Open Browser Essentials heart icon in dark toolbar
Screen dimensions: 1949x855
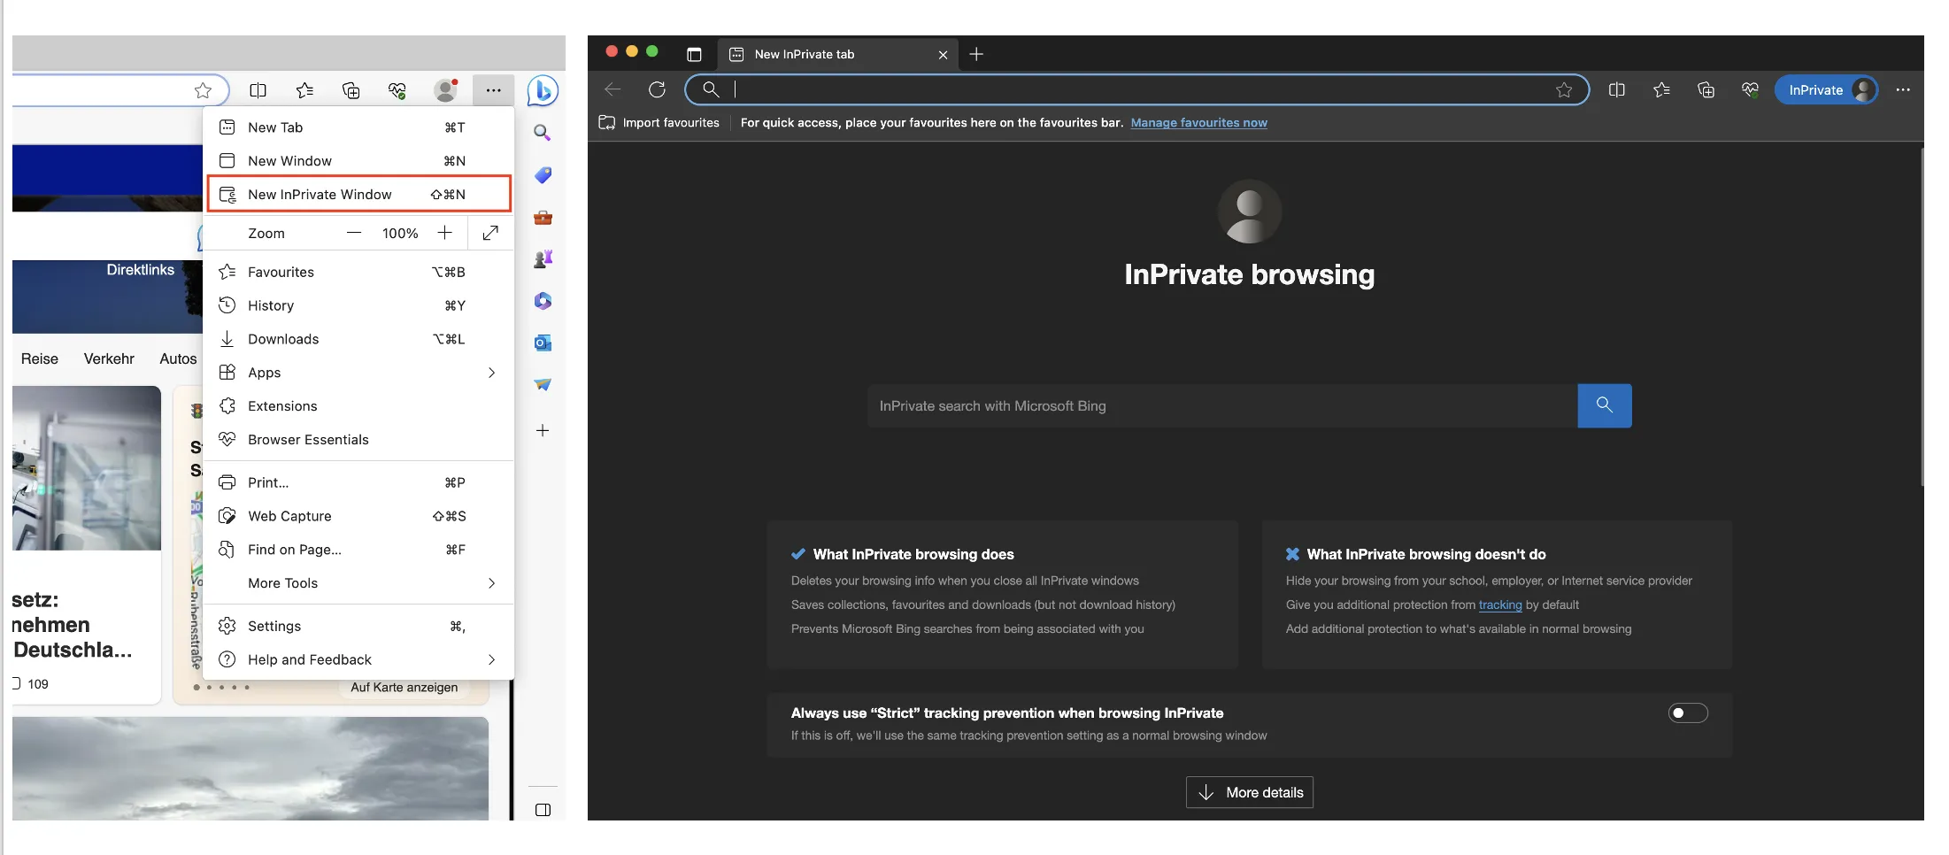(x=1750, y=89)
